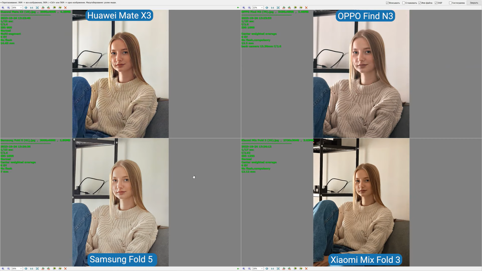Screen dimensions: 482x271
Task: Zoom in on the Samsung Fold 5 image
Action: [3, 269]
